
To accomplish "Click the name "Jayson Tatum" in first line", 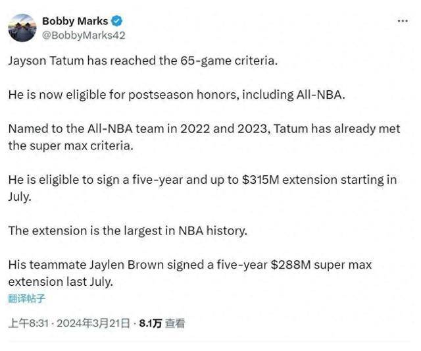I will (42, 60).
